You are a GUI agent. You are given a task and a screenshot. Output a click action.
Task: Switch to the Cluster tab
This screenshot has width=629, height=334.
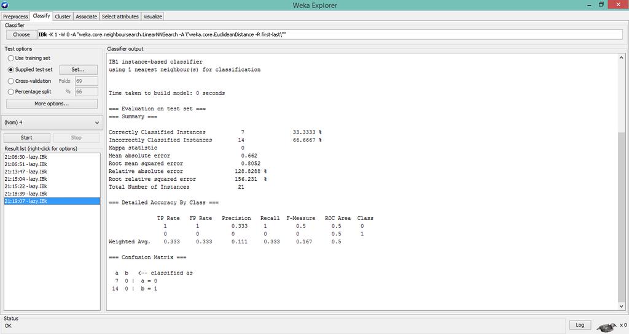[63, 17]
